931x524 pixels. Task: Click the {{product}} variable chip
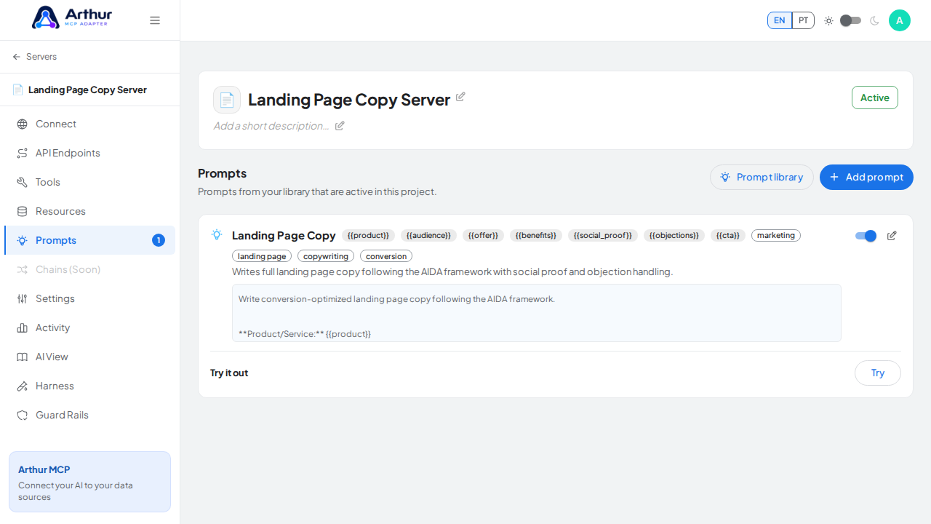(368, 236)
